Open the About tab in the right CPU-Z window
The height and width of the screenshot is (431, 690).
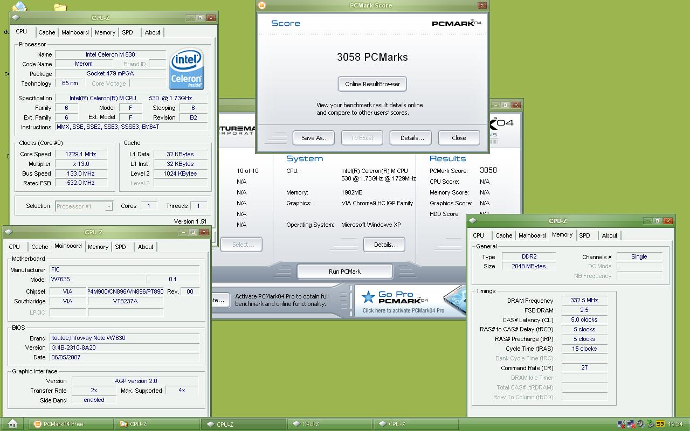pyautogui.click(x=610, y=235)
